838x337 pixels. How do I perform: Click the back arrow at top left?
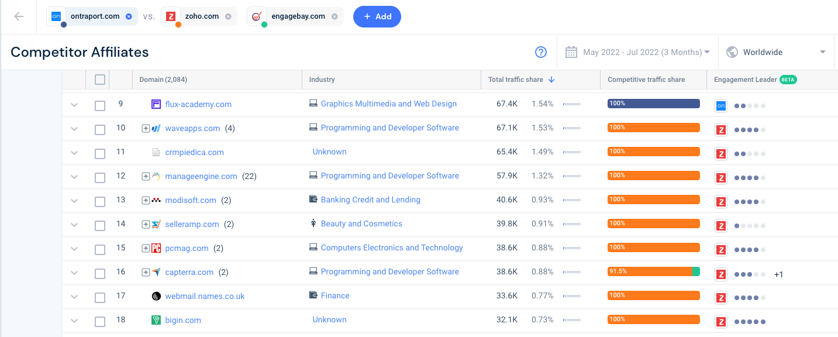(x=18, y=16)
